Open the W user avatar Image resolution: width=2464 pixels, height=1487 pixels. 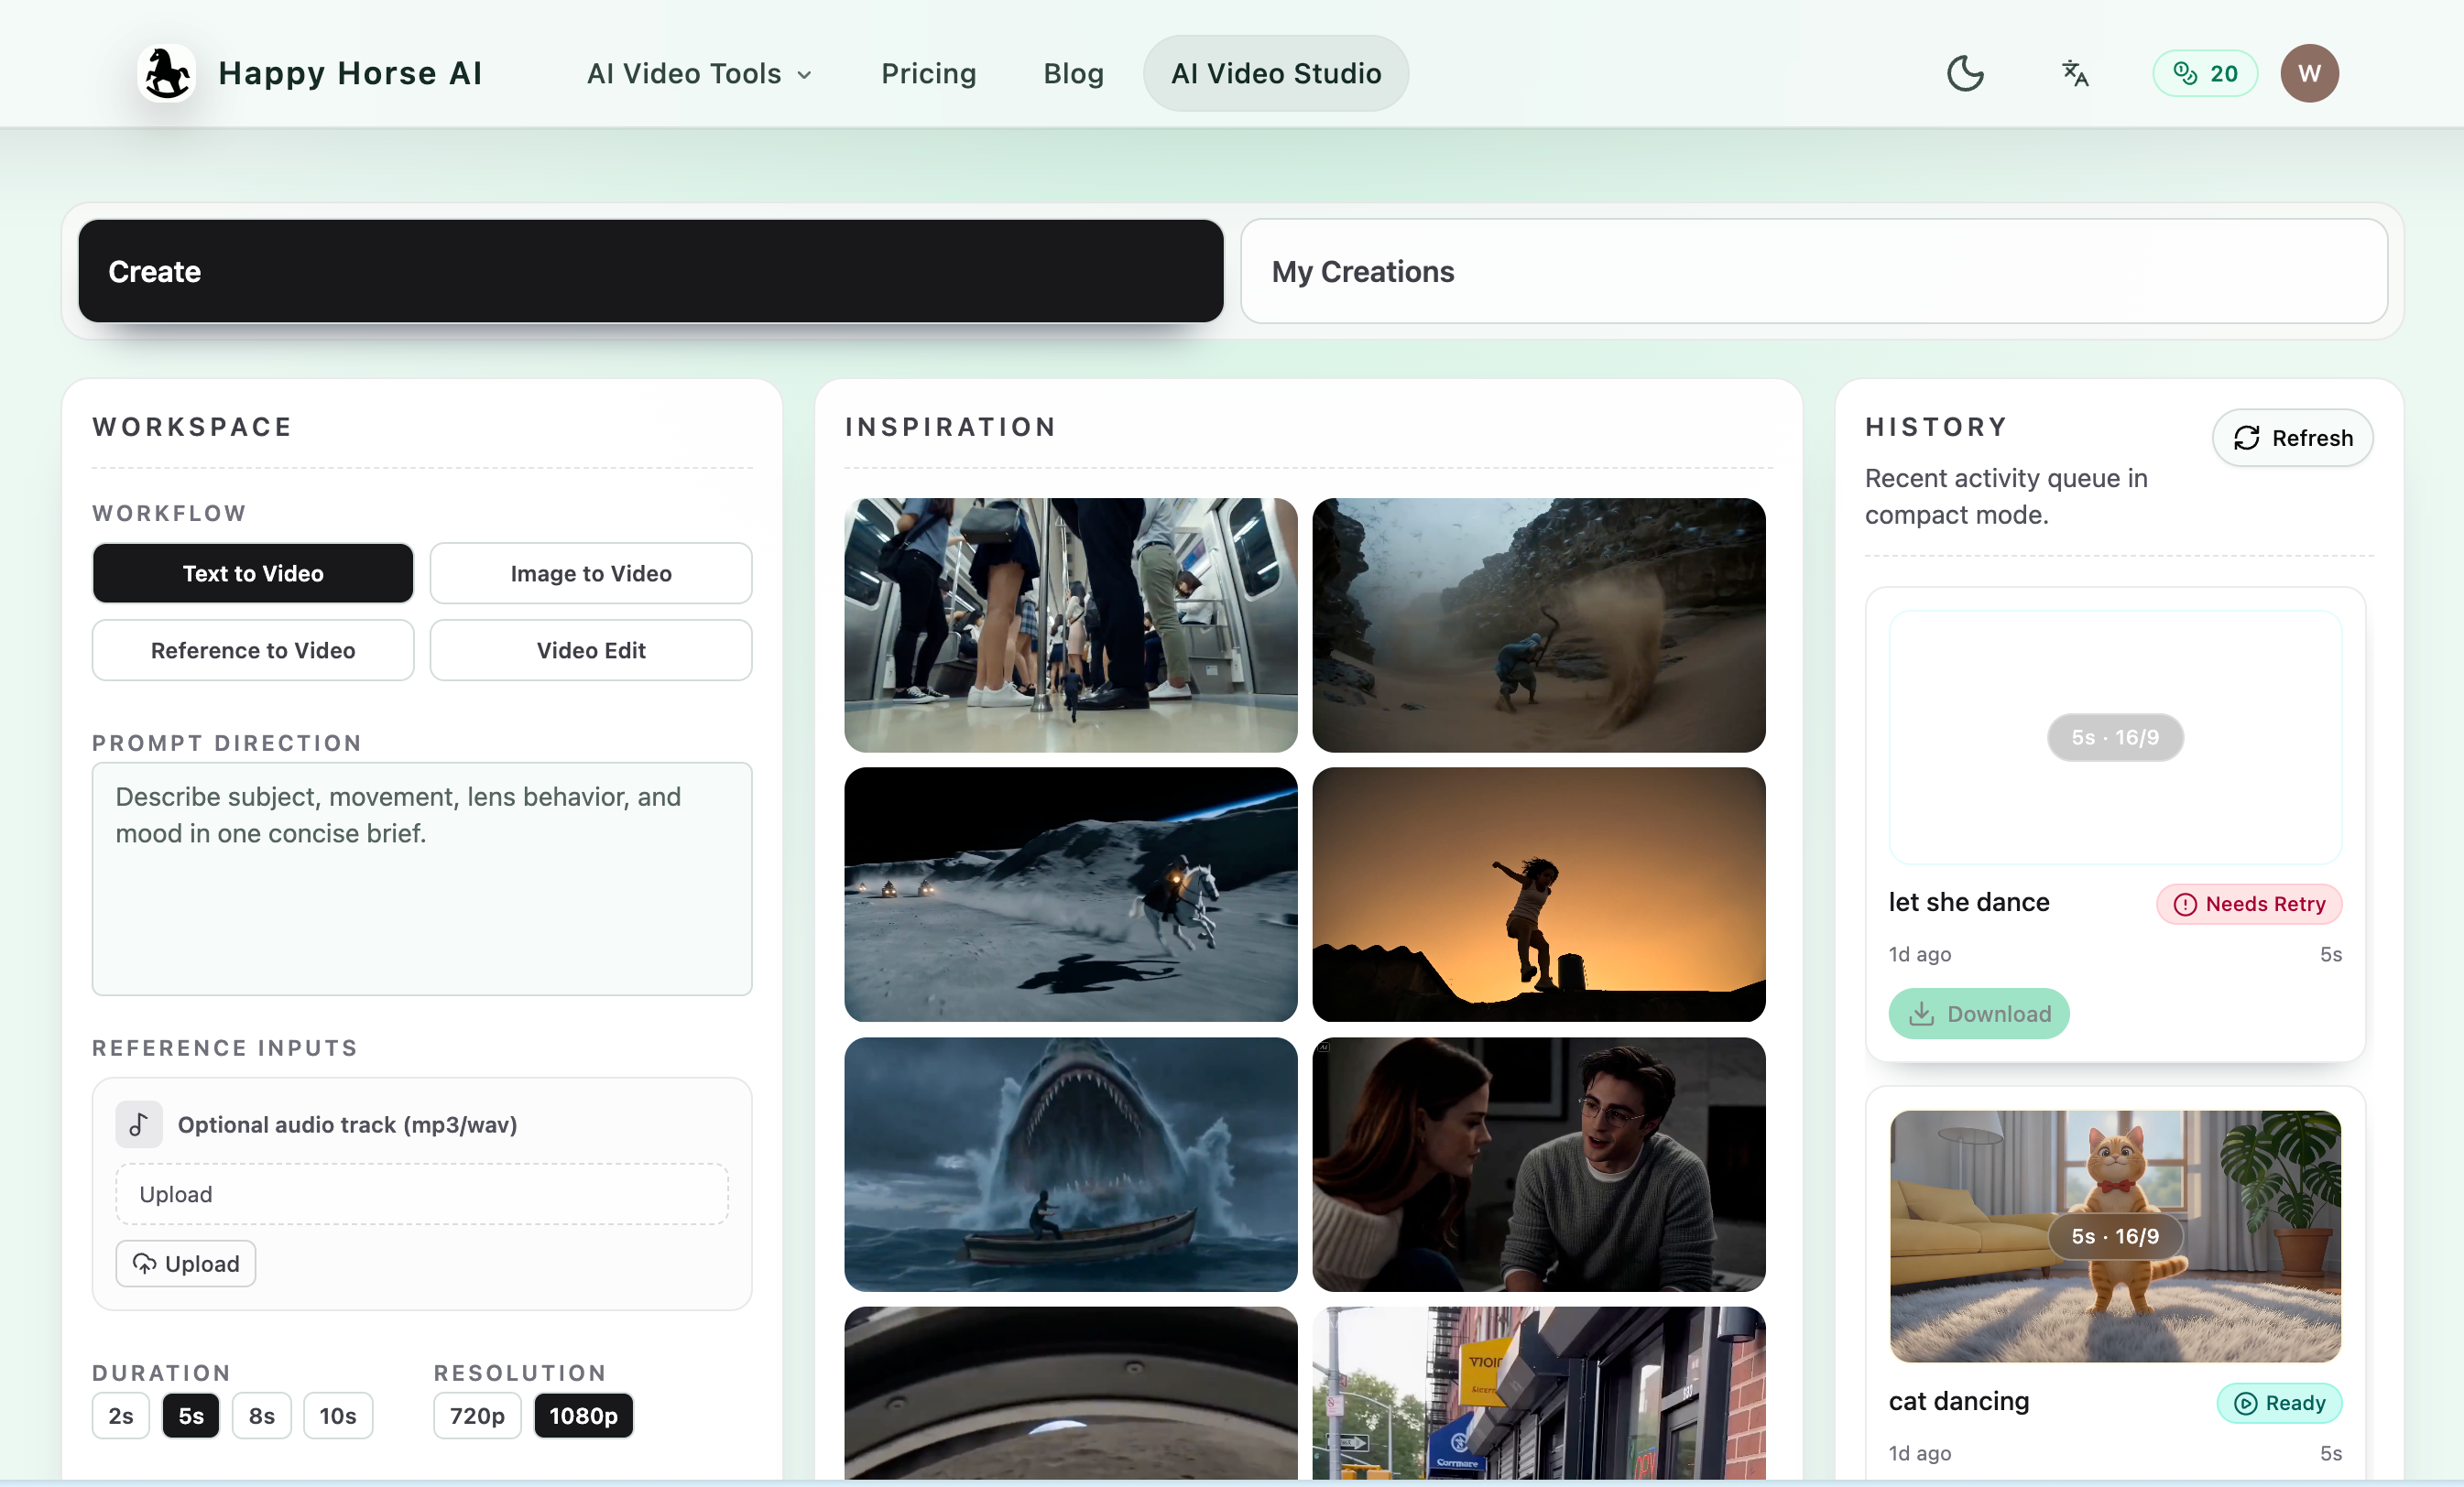(2310, 72)
